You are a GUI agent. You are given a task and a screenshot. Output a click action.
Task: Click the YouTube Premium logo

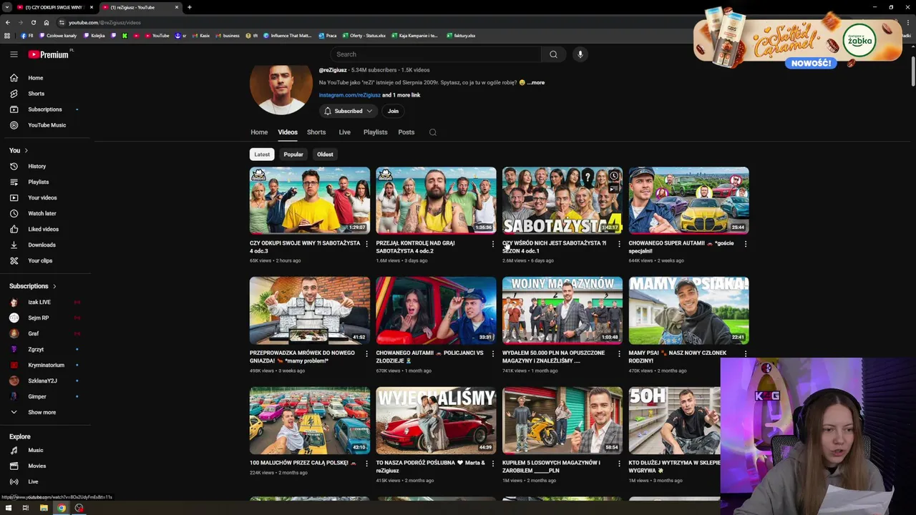click(49, 54)
